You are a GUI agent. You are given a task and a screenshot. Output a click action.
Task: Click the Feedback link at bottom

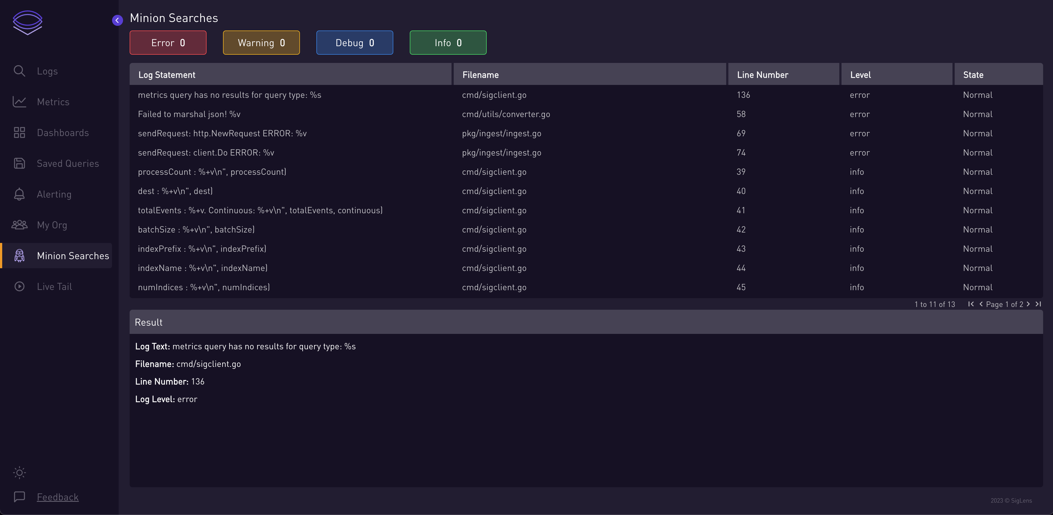(x=57, y=497)
